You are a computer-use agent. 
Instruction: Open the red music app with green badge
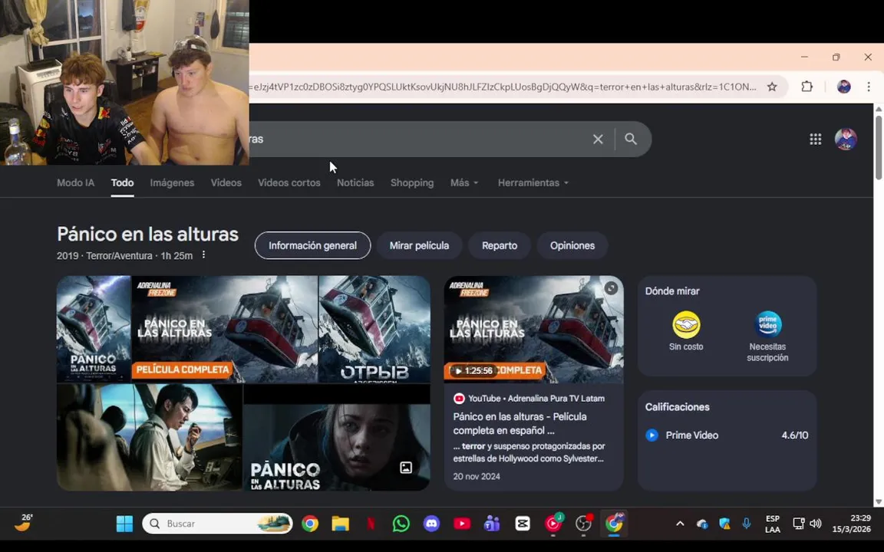point(553,524)
